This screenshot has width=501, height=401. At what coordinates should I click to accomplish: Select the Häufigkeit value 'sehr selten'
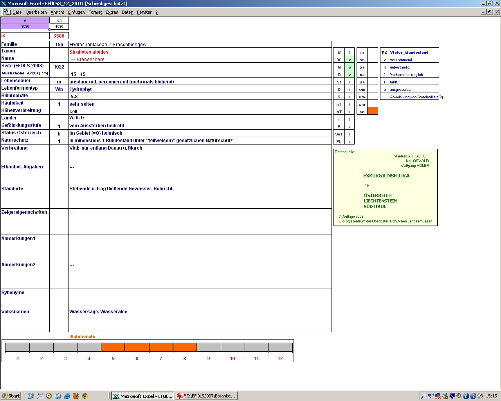(x=82, y=104)
